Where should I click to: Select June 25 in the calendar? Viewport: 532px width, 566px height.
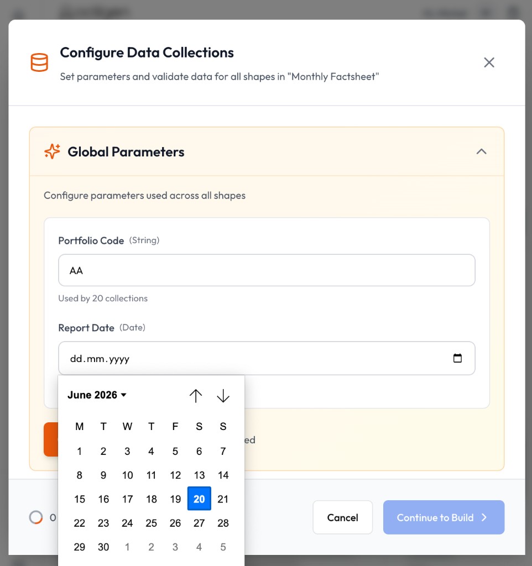point(152,523)
